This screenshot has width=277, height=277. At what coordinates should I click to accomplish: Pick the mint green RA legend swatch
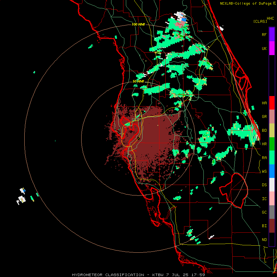coord(272,158)
